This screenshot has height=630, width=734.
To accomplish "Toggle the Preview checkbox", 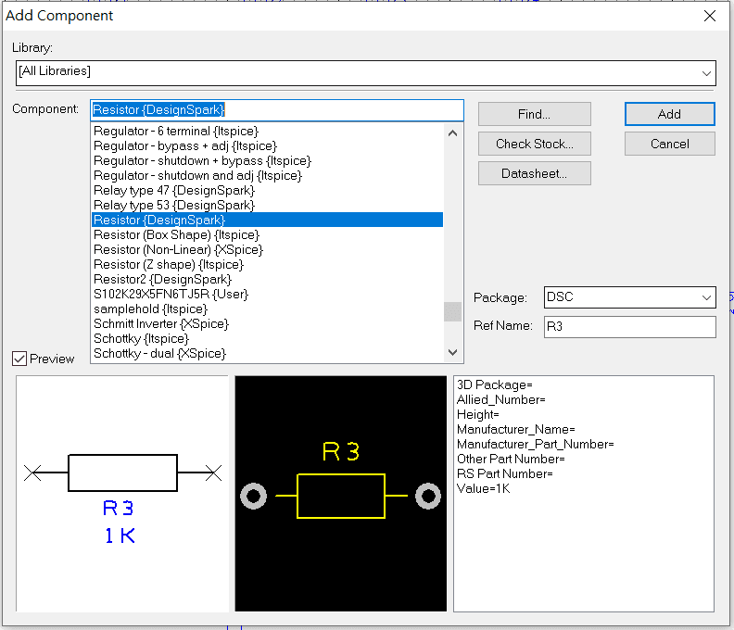I will (x=19, y=359).
